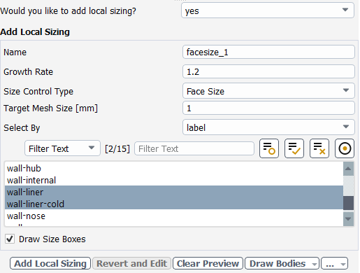Click the Add Local Sizing button

(50, 263)
